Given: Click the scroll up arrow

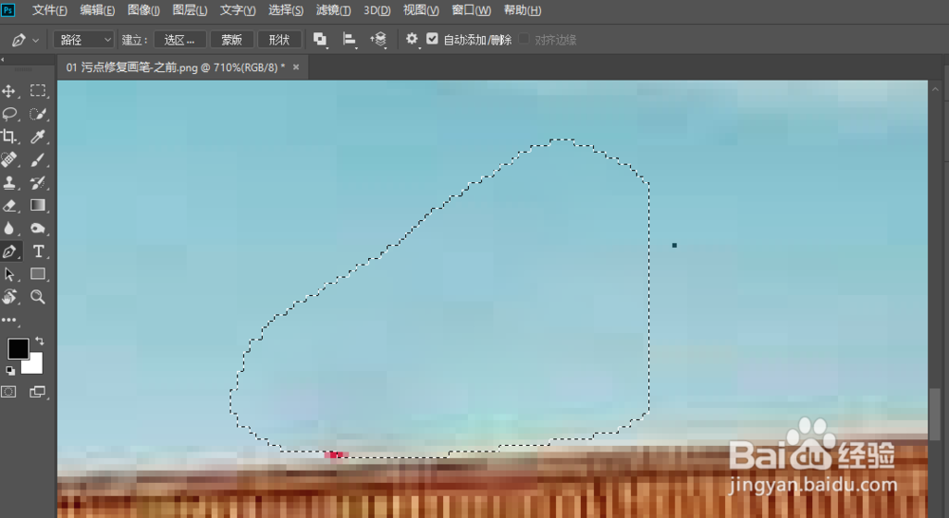Looking at the screenshot, I should [935, 89].
